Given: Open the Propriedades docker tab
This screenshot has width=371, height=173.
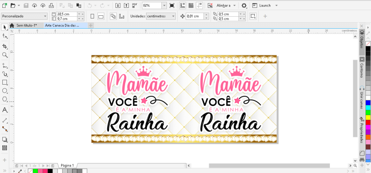Looking at the screenshot, I should click(362, 130).
